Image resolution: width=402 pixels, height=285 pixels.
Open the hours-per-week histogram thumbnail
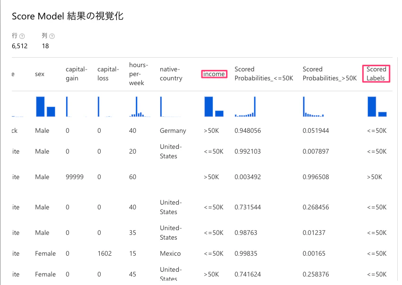point(140,106)
